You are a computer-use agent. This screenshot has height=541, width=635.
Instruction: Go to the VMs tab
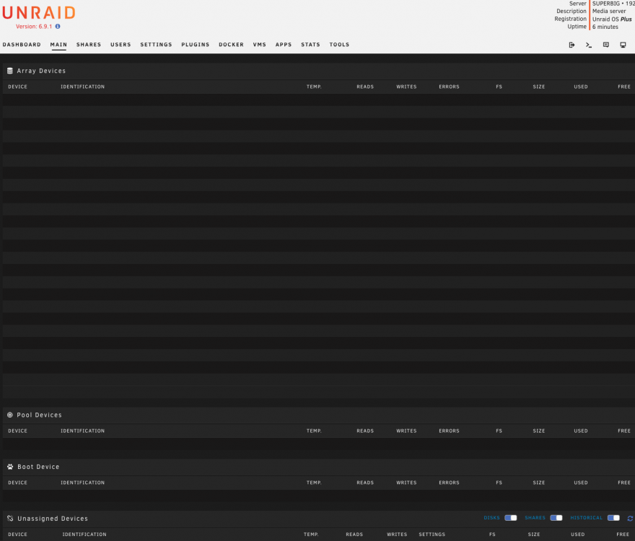tap(260, 45)
